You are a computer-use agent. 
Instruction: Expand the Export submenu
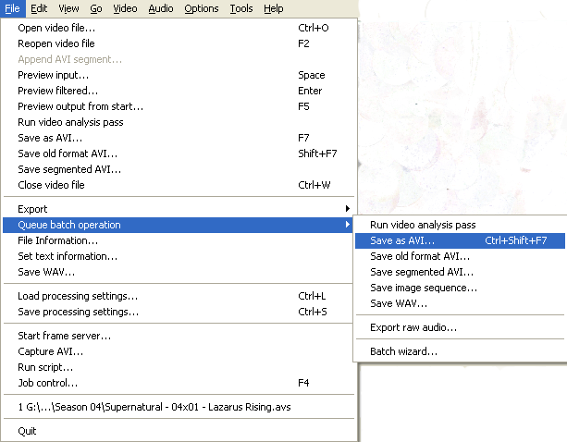coord(178,209)
